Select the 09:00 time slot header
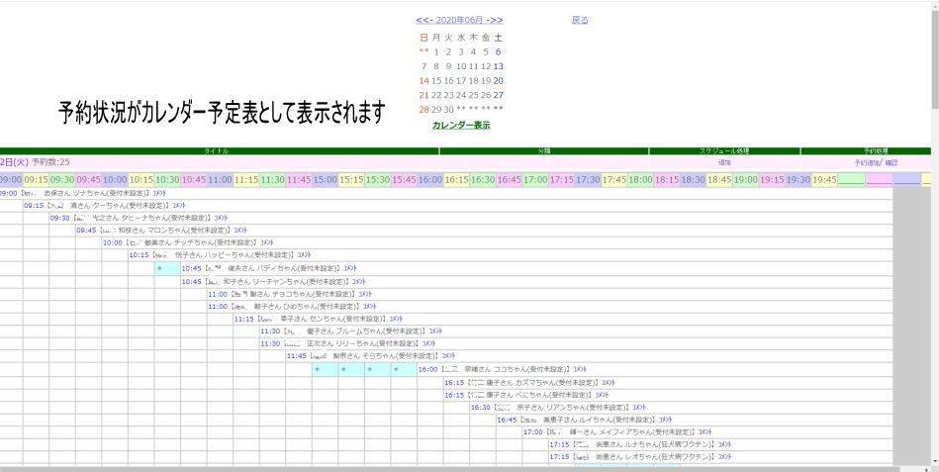939x472 pixels. 10,179
